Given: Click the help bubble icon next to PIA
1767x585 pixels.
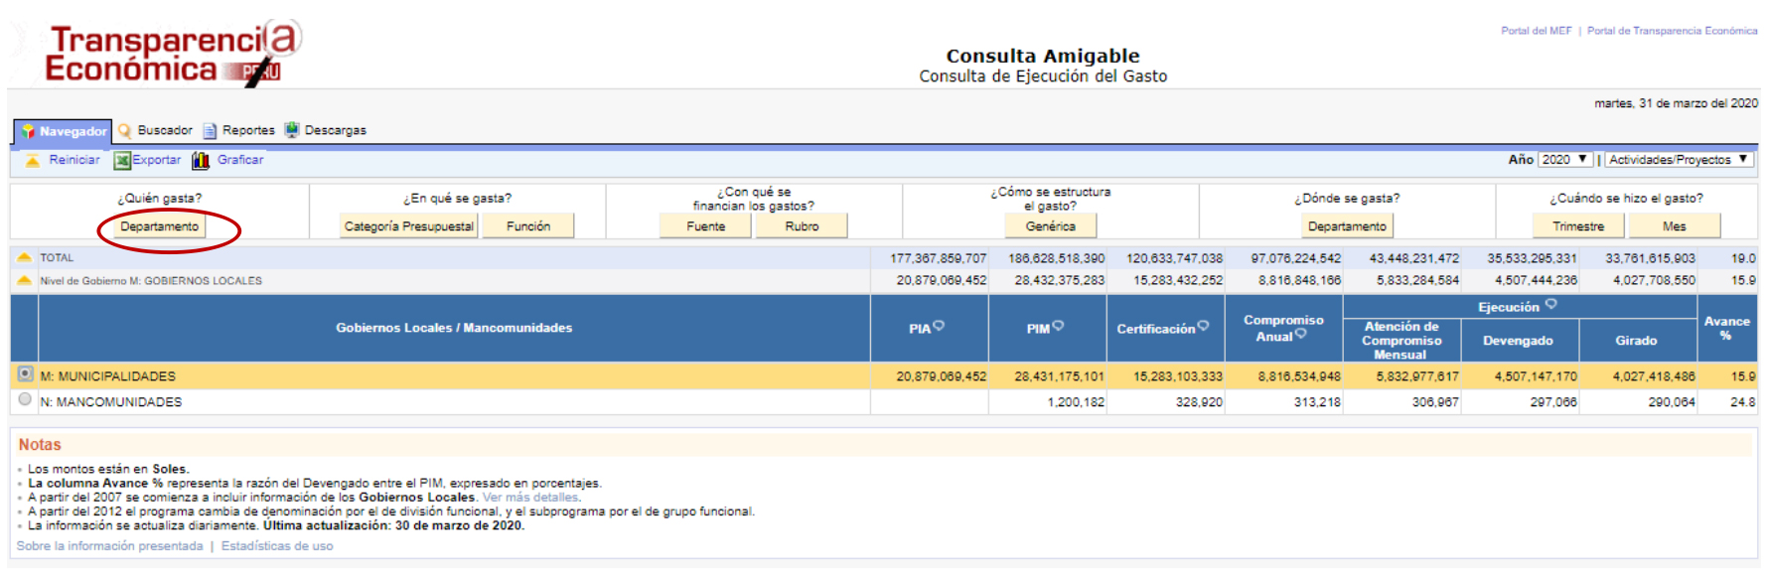Looking at the screenshot, I should (939, 326).
